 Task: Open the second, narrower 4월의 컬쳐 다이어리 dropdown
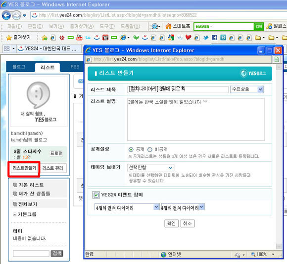point(183,207)
